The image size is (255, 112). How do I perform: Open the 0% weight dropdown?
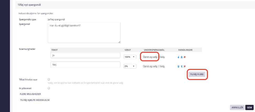pyautogui.click(x=130, y=66)
